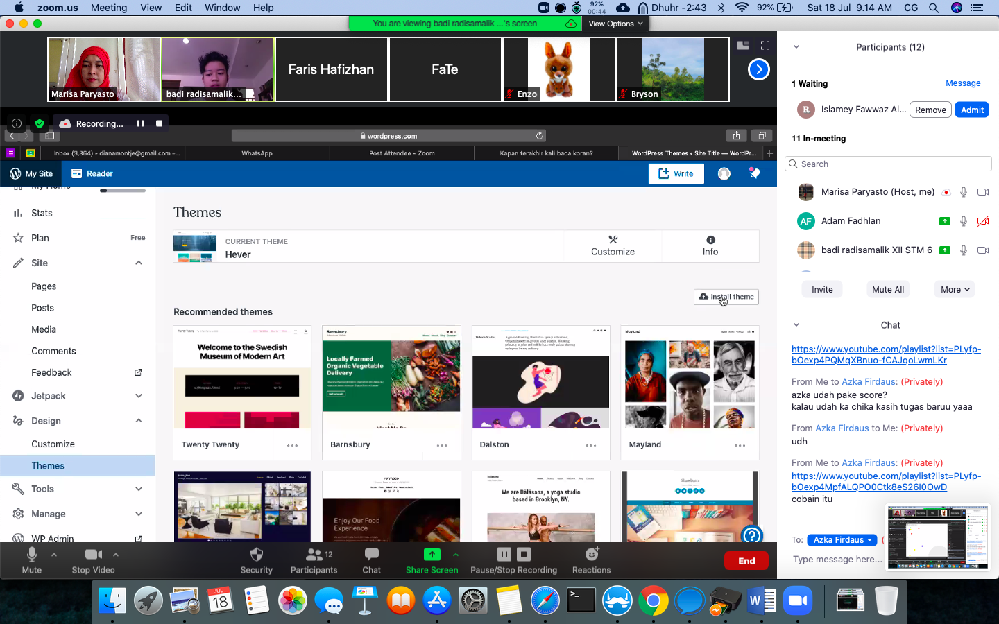999x624 pixels.
Task: Open share screen options caret
Action: tap(456, 554)
